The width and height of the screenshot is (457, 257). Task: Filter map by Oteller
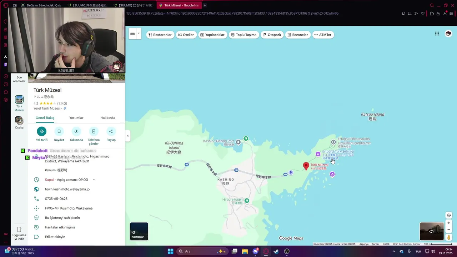click(x=186, y=35)
